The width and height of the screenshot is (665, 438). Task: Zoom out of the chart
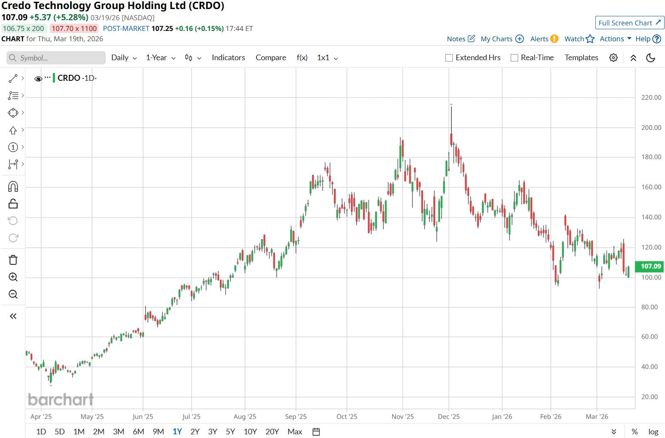click(x=13, y=294)
